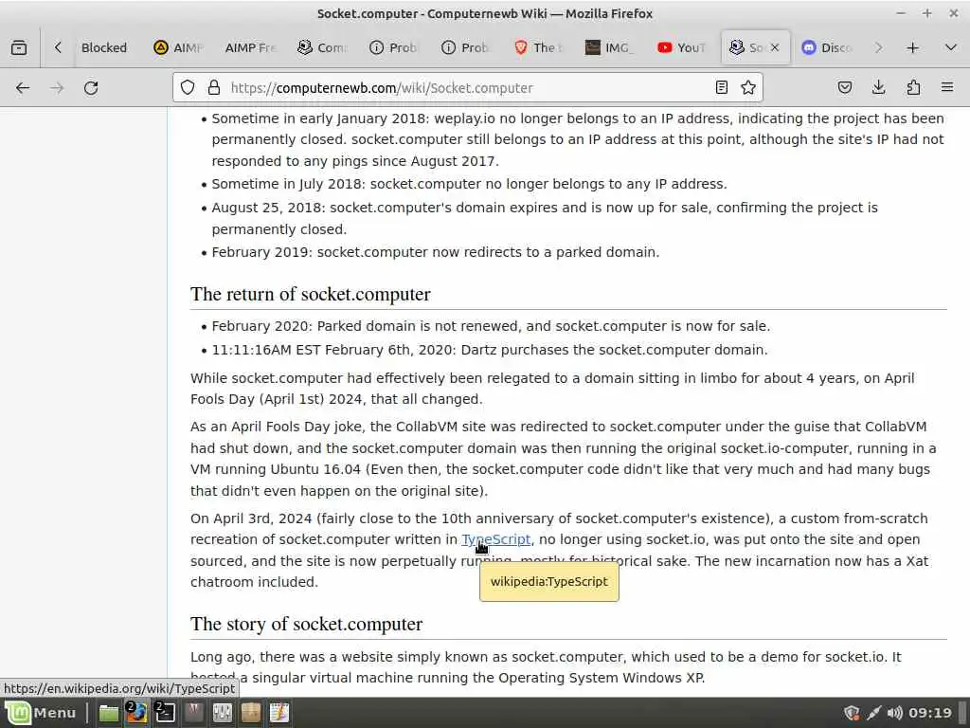Show site security padlock info
This screenshot has height=728, width=970.
click(214, 88)
